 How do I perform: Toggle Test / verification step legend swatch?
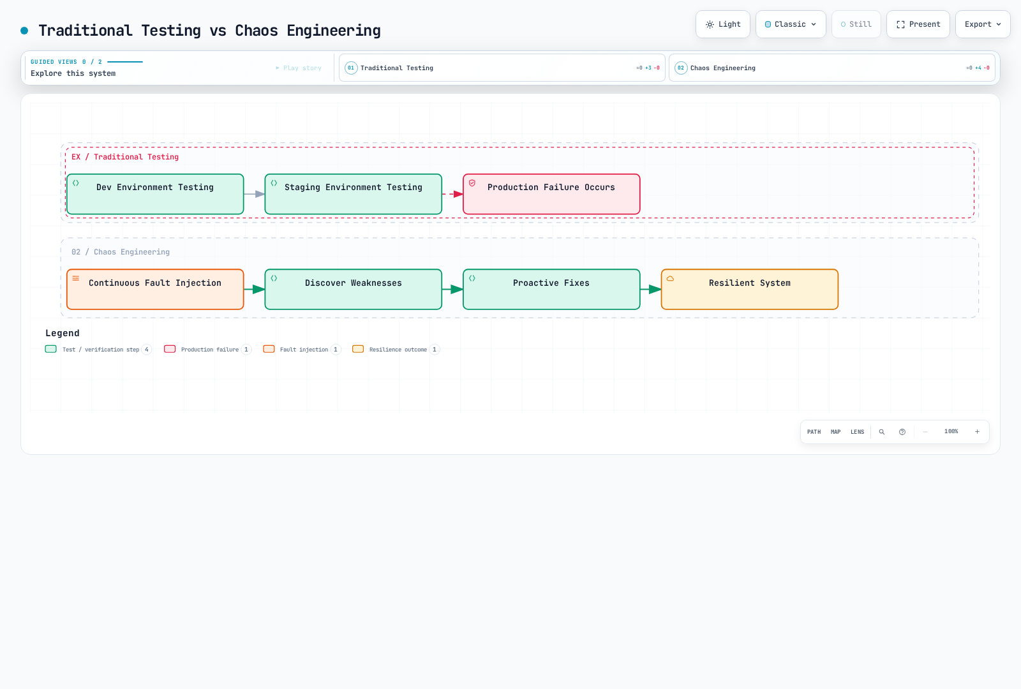pos(51,349)
